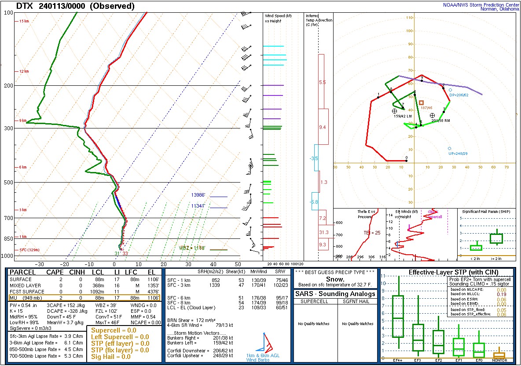Click the SHIP '>= 2 in' box plot
521x366 pixels.
(x=496, y=238)
